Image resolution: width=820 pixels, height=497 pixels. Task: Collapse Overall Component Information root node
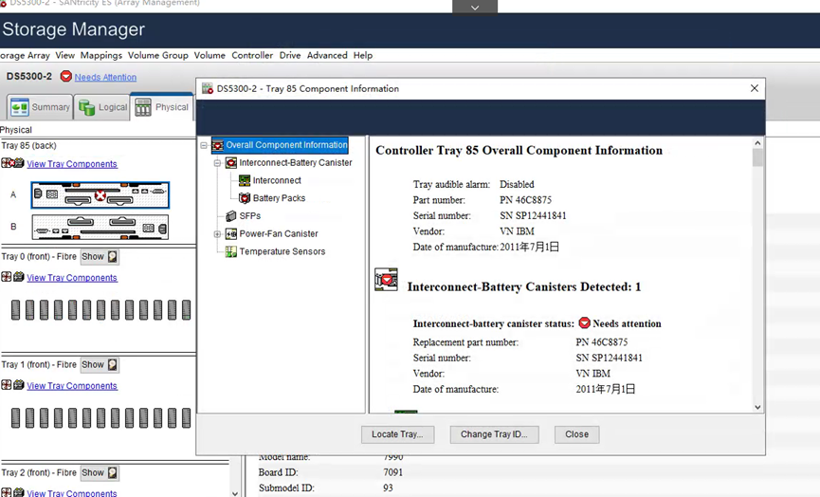(204, 146)
